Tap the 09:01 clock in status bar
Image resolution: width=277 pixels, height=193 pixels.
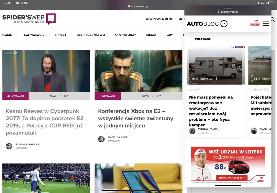click(7, 3)
